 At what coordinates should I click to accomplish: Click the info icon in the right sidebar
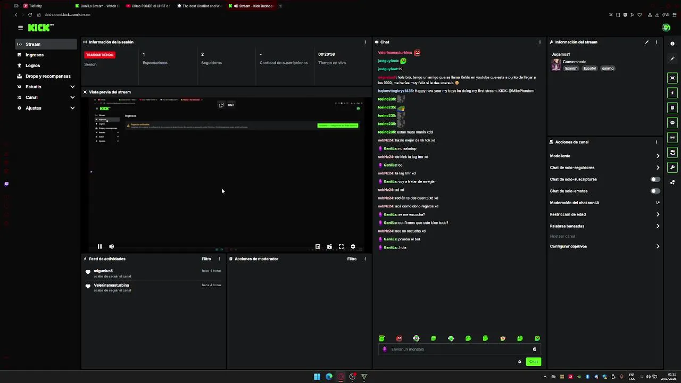672,44
